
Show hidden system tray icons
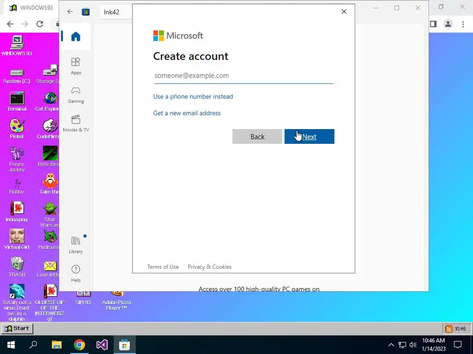391,345
